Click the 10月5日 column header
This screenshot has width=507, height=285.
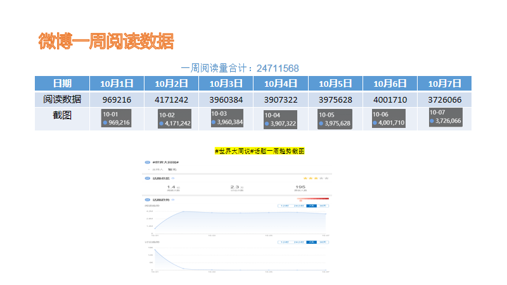[x=335, y=84]
